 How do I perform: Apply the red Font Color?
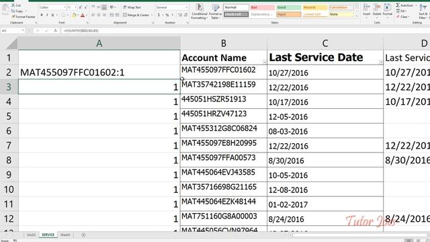[83, 15]
